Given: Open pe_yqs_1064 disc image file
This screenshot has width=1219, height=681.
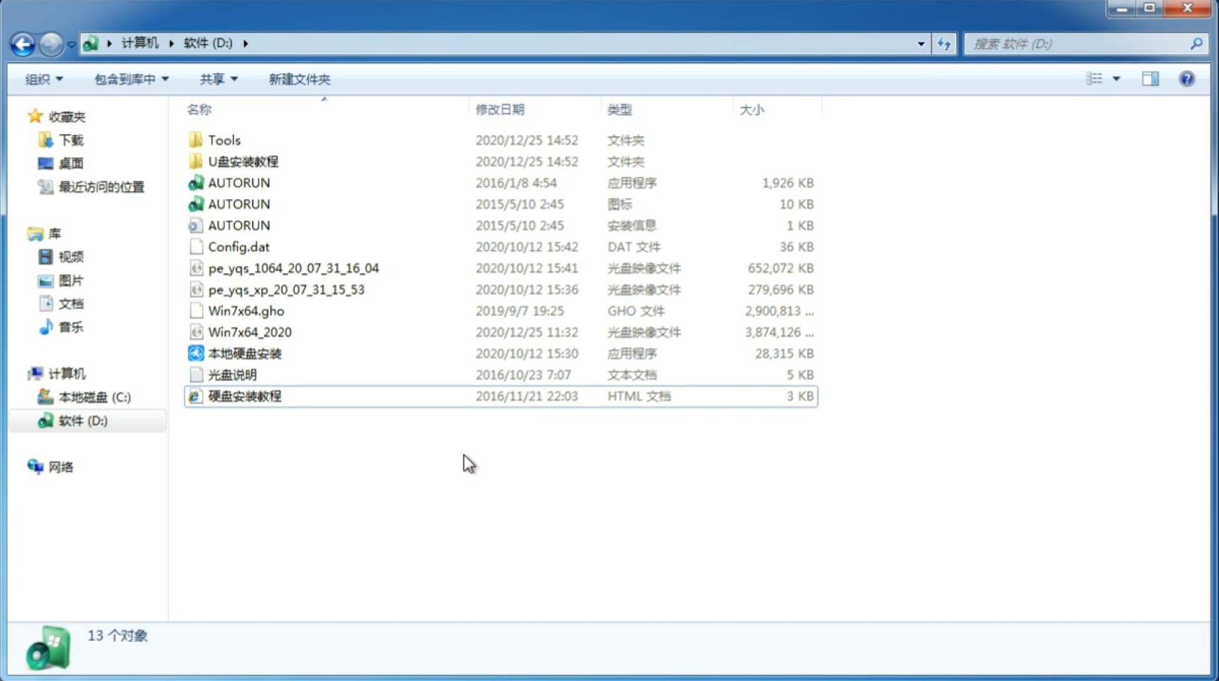Looking at the screenshot, I should click(x=293, y=268).
